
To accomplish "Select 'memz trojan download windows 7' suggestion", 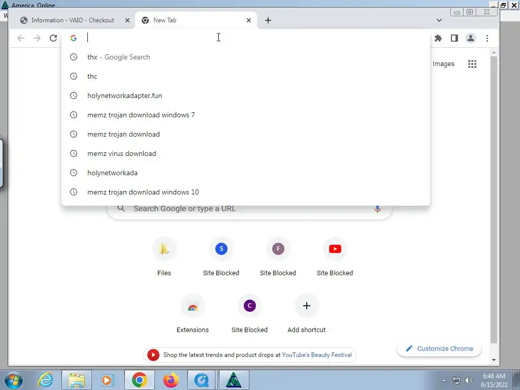I will pyautogui.click(x=246, y=115).
